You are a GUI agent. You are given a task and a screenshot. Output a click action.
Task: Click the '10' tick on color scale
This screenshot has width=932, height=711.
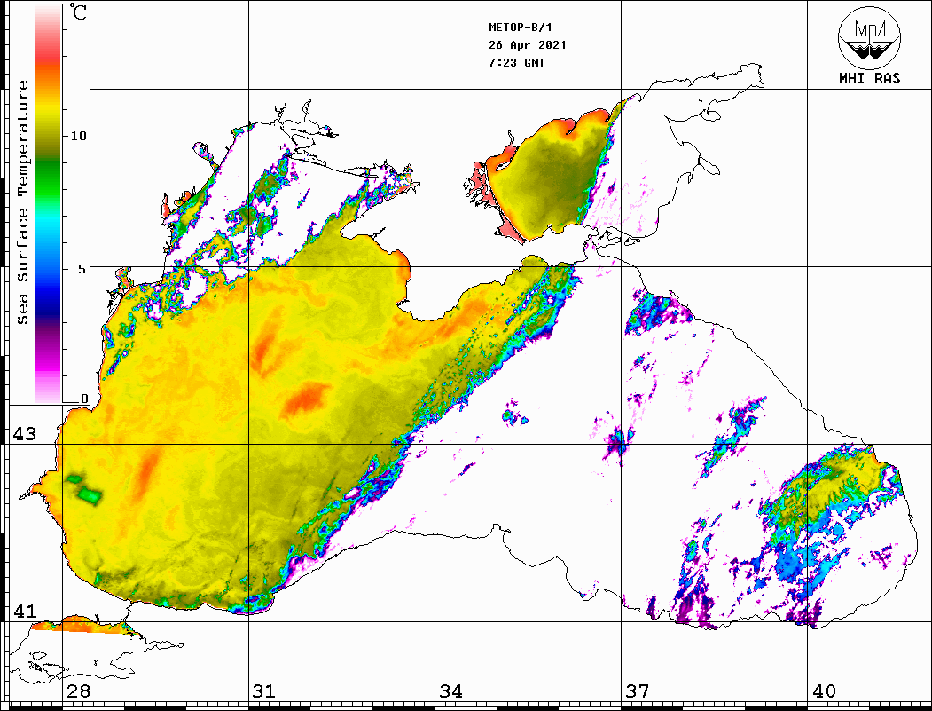[x=78, y=136]
